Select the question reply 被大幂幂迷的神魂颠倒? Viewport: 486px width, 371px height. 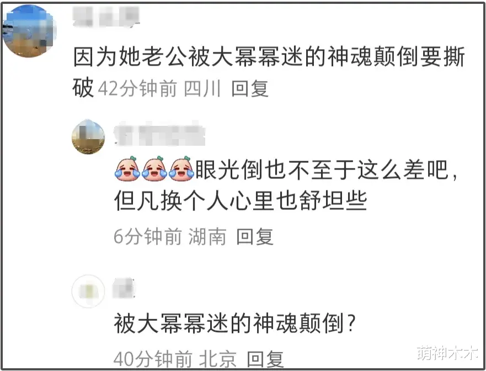[234, 323]
